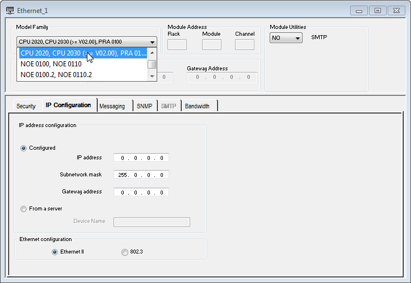Screen dimensions: 411x283
Task: Click the Channel address field
Action: [245, 44]
